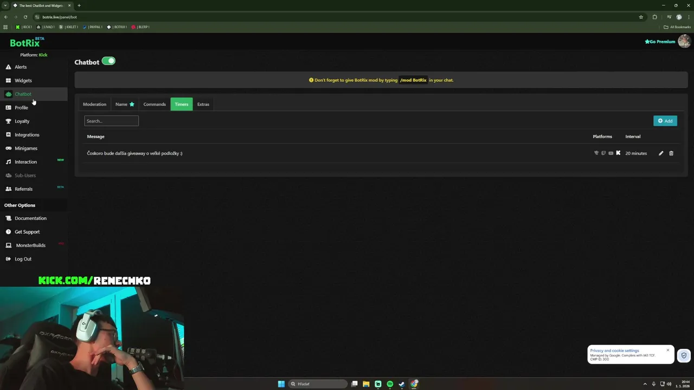Image resolution: width=694 pixels, height=390 pixels.
Task: Open the taskbar clock and date
Action: coord(683,384)
